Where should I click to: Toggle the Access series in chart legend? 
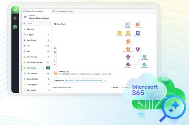coord(116,87)
